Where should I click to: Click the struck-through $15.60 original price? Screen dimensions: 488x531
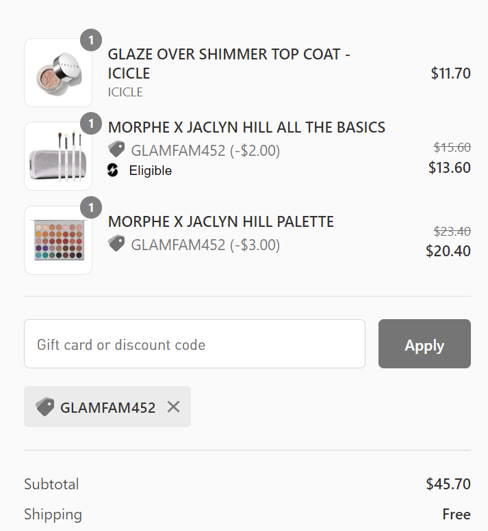[452, 147]
